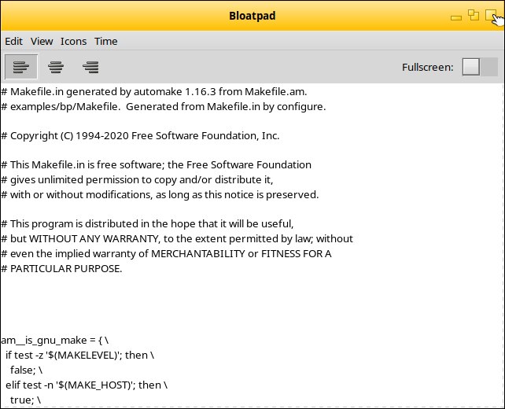Click line "if test -z '$(MAKELEVEL)'; then"
Image resolution: width=505 pixels, height=409 pixels.
80,356
